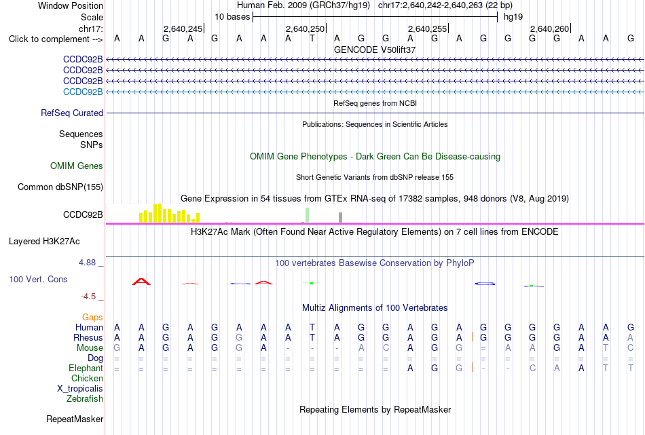
Task: Click the 'RefSeq genes from NCBI' title
Action: pyautogui.click(x=375, y=103)
